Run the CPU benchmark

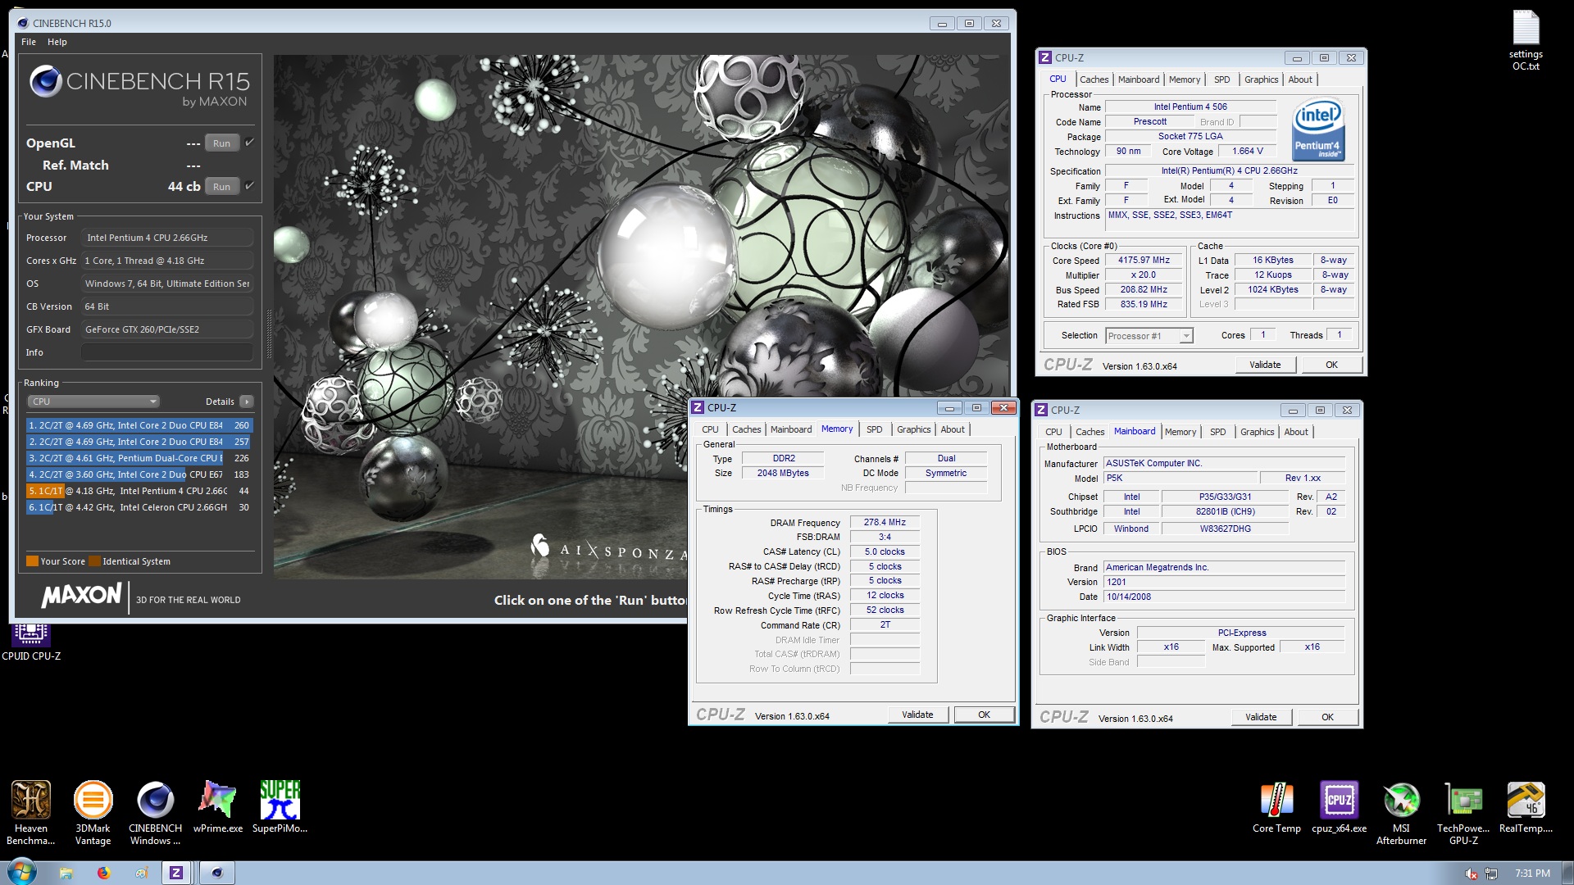[x=221, y=187]
